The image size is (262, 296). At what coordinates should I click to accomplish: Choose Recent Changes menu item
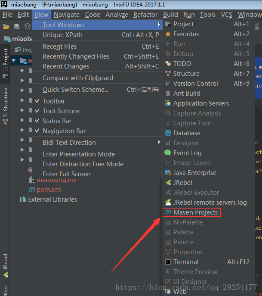(98, 66)
